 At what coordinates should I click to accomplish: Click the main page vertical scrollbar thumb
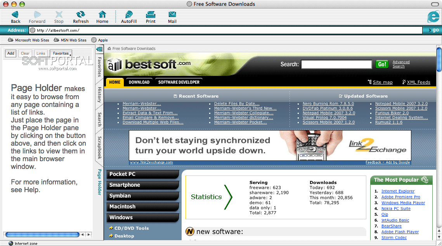pyautogui.click(x=439, y=59)
